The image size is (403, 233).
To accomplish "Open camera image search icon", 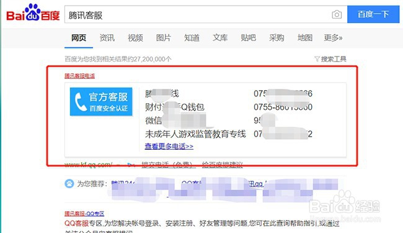I will 337,14.
